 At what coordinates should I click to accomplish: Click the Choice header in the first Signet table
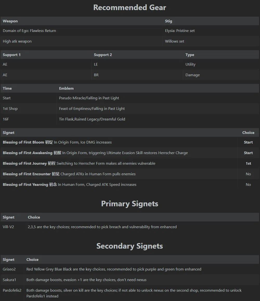coord(248,133)
